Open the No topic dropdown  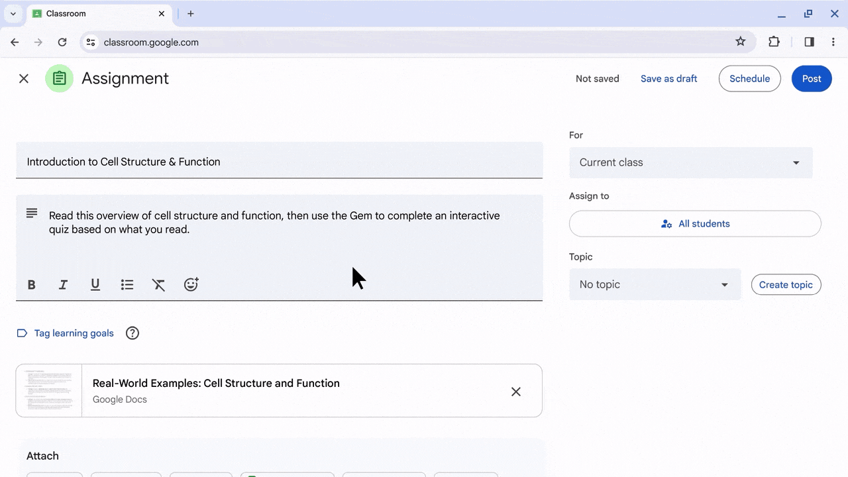pyautogui.click(x=654, y=284)
